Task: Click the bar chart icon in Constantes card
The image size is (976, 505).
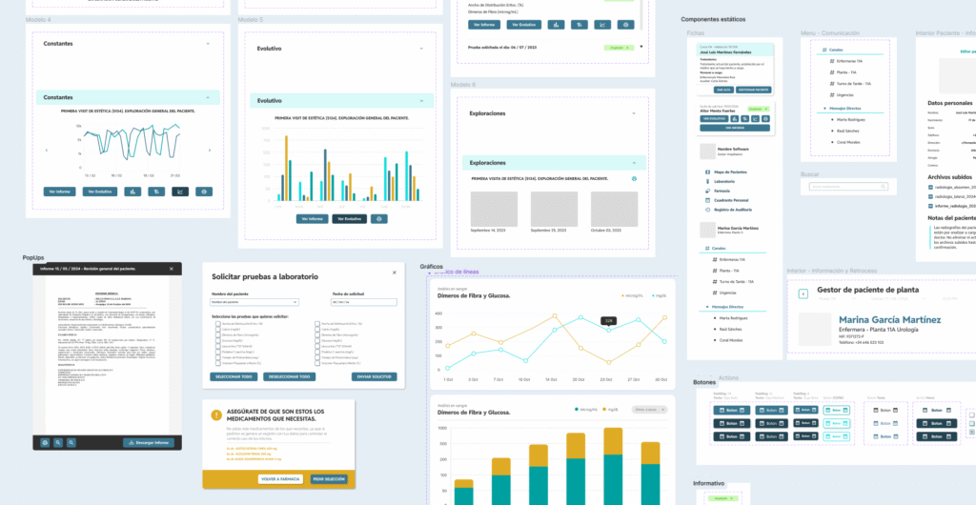Action: click(132, 192)
